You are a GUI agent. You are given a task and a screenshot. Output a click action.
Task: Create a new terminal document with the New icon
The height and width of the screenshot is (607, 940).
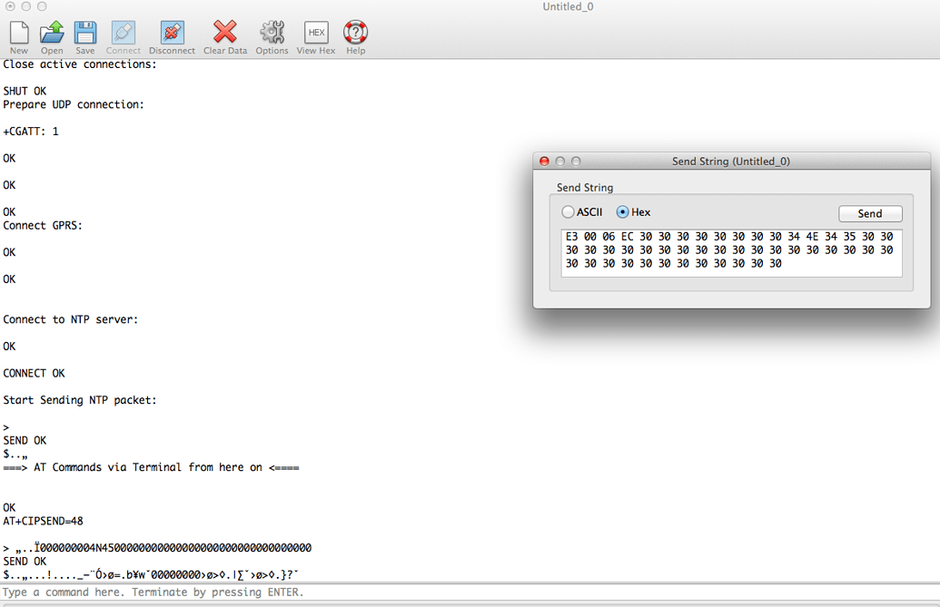tap(18, 34)
